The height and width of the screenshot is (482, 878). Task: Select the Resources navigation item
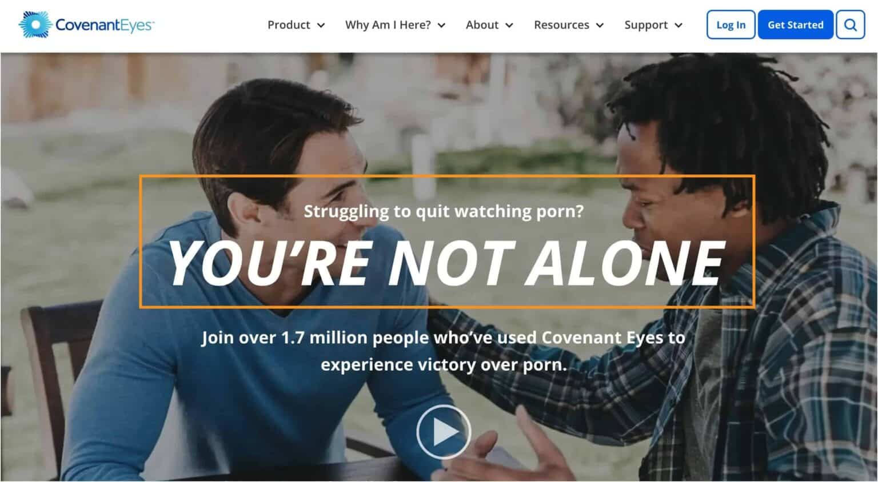click(x=561, y=25)
